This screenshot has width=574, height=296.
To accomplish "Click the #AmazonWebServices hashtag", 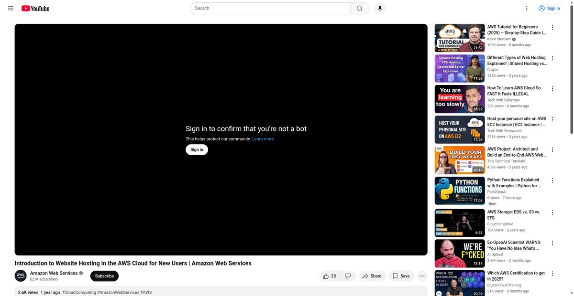I will click(118, 292).
